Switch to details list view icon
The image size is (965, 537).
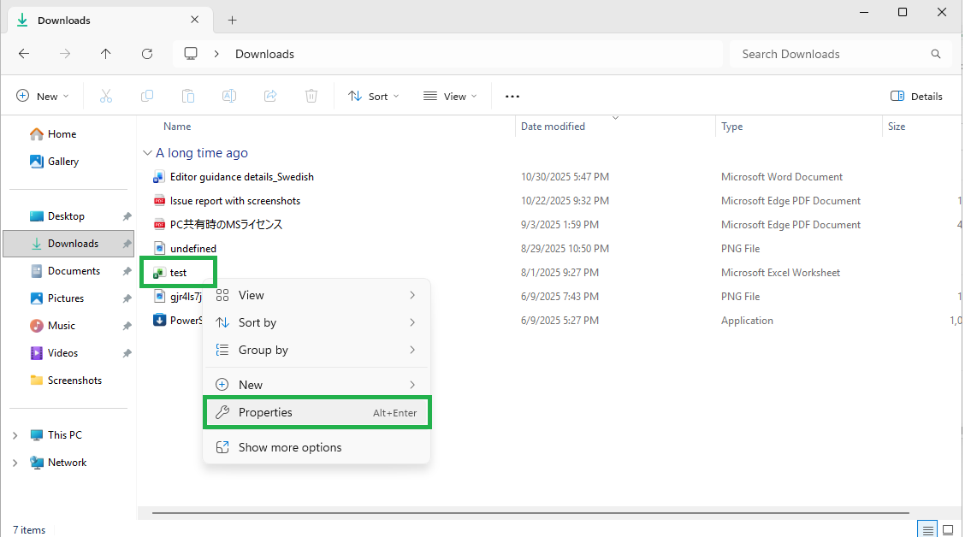pos(927,529)
